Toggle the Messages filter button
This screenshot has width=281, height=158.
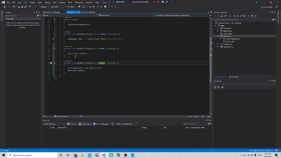101,124
